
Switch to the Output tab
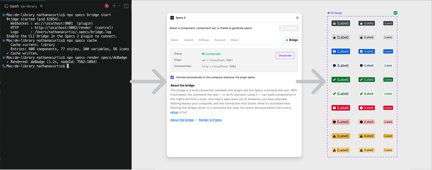[x=188, y=40]
